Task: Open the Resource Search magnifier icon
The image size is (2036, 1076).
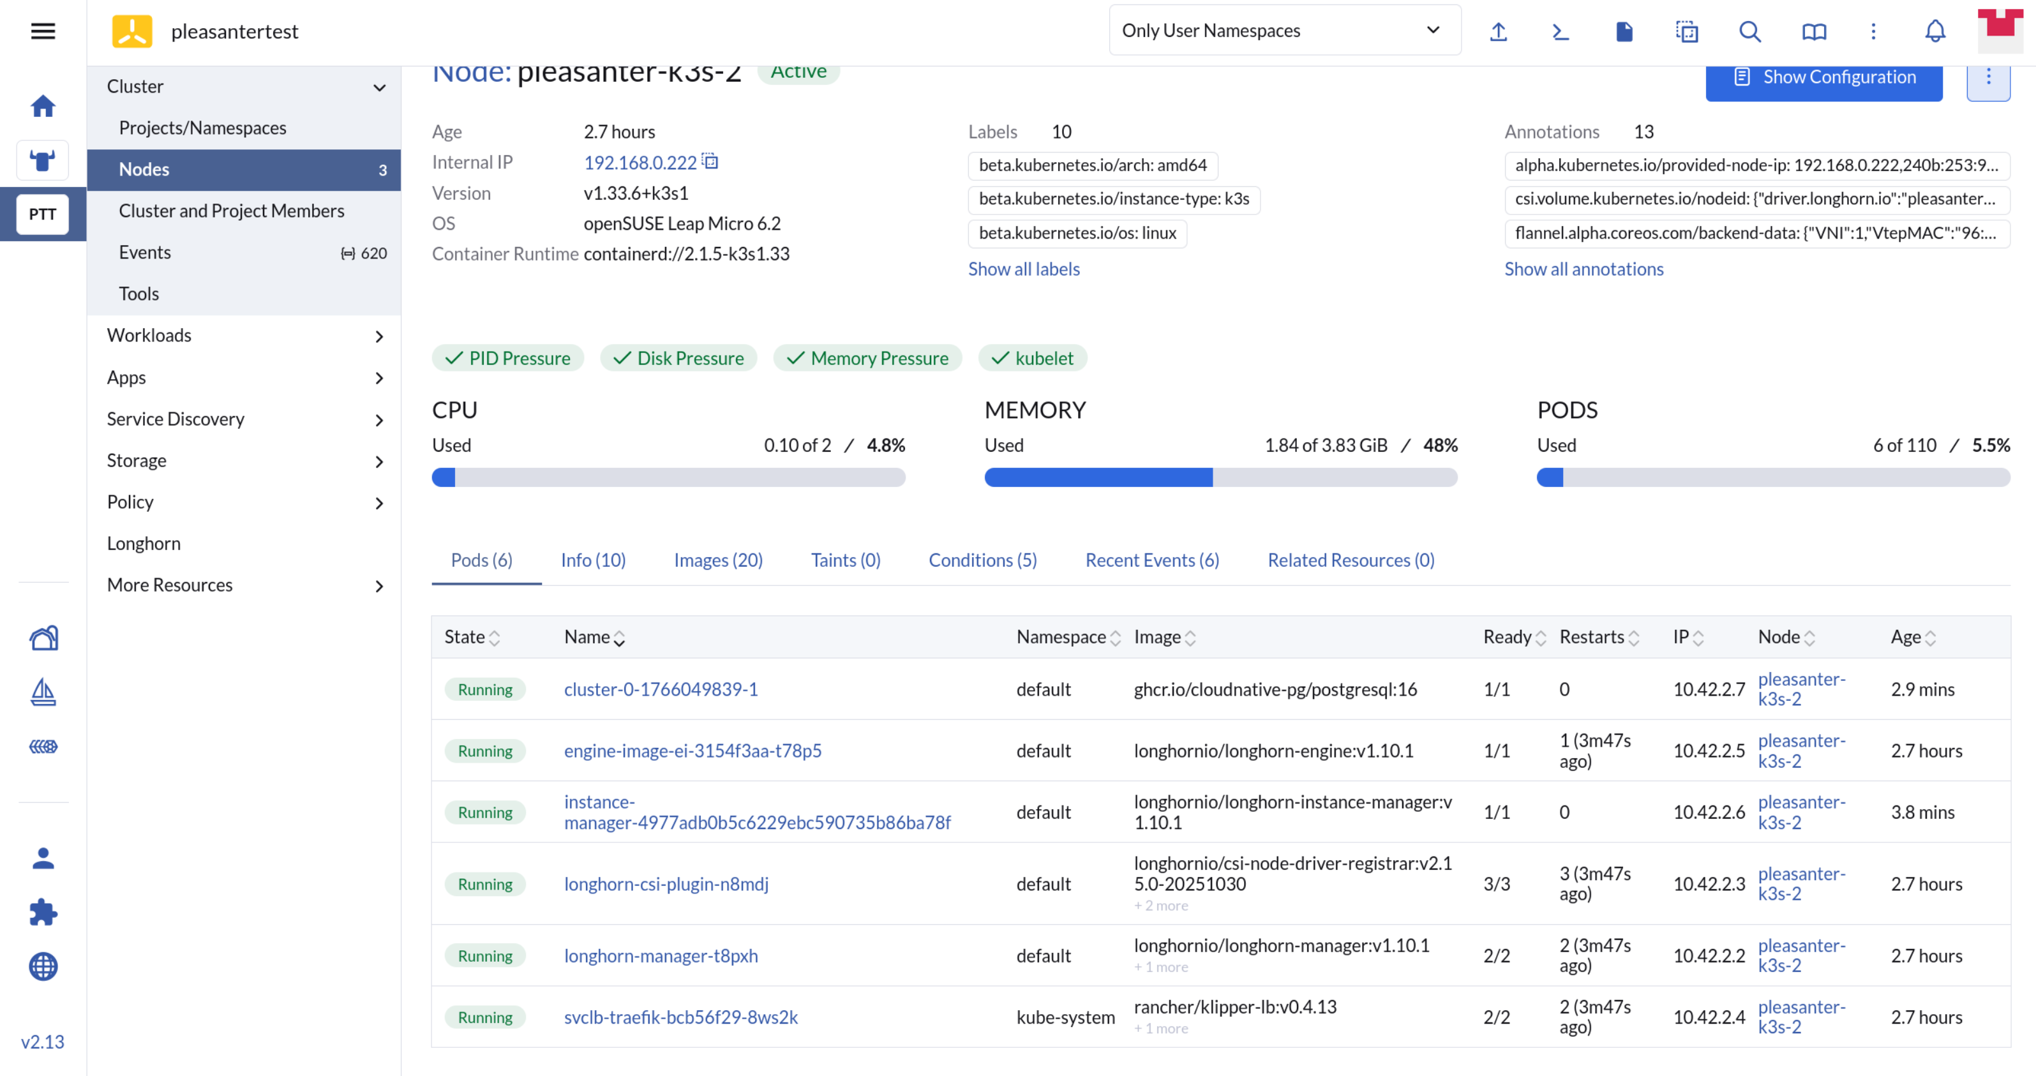Action: pyautogui.click(x=1750, y=32)
